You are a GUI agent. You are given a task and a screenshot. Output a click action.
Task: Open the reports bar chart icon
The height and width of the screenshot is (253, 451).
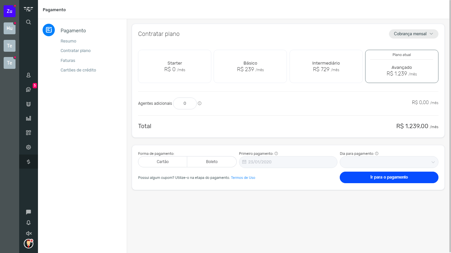(28, 118)
